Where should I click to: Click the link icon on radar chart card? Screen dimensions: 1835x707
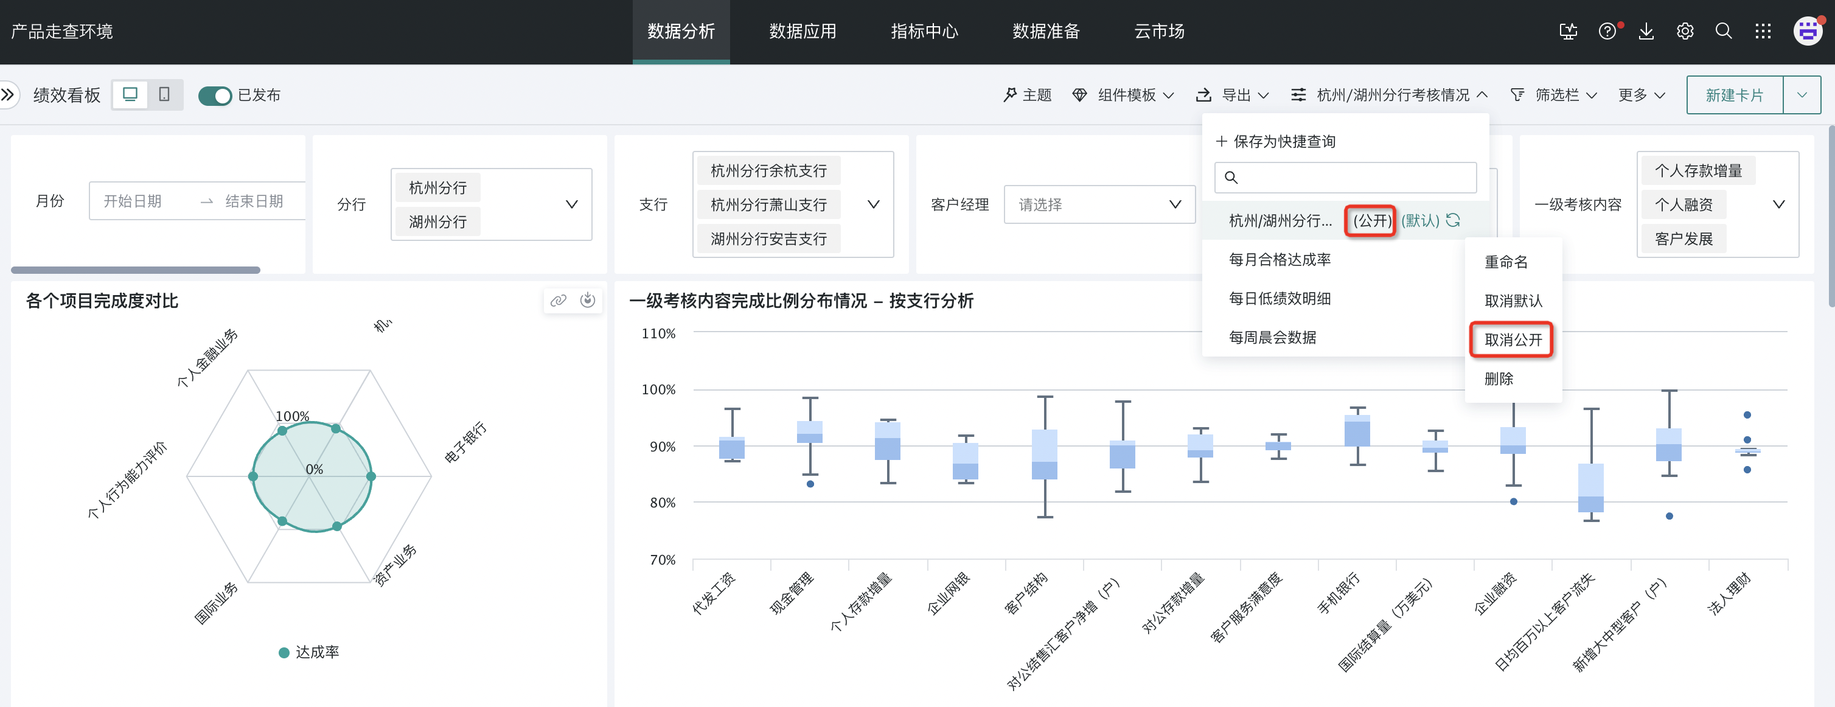coord(559,301)
